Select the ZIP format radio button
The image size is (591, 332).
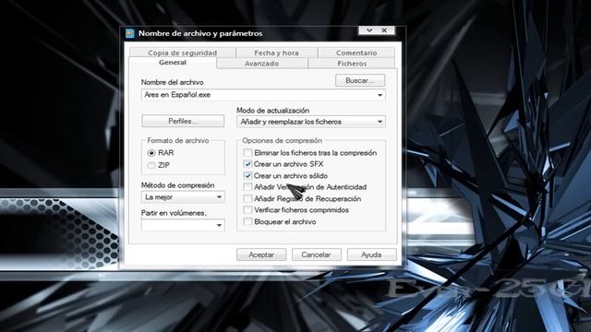coord(151,165)
